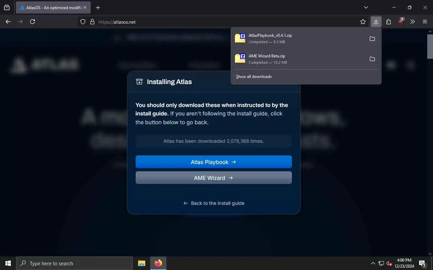433x270 pixels.
Task: Open the muted volume tray icon
Action: 389,263
